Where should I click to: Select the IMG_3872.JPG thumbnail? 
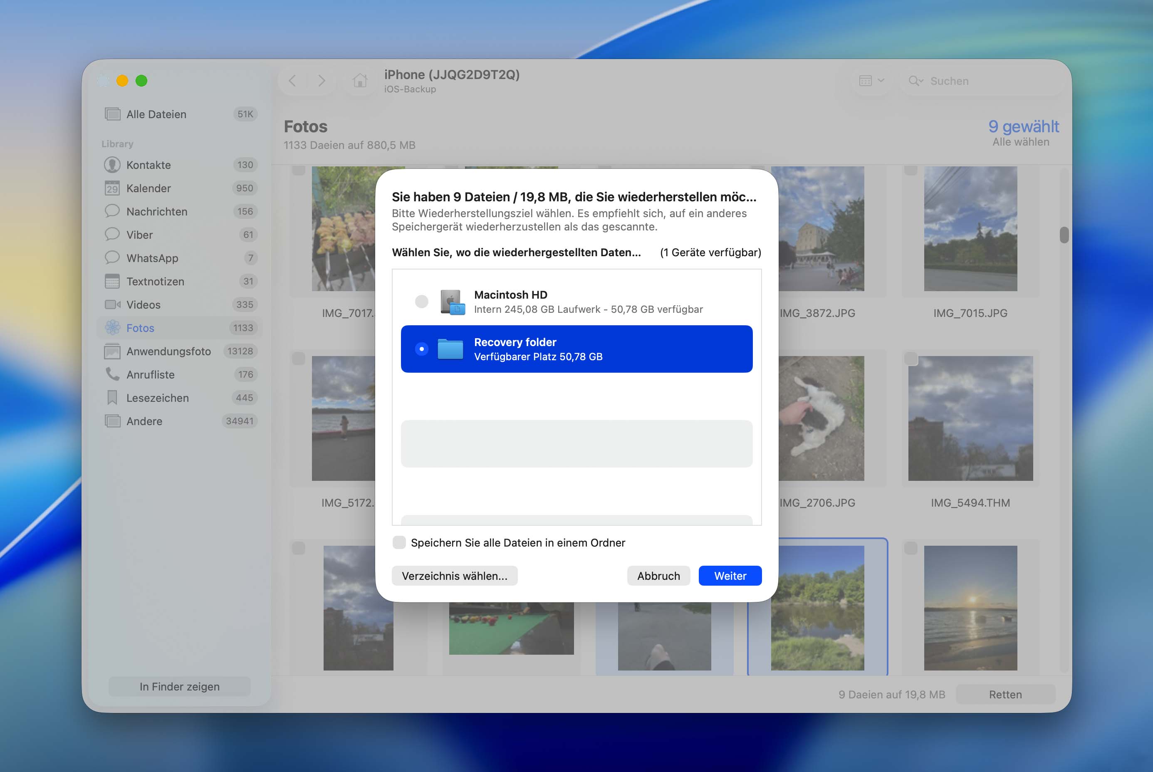(x=821, y=228)
